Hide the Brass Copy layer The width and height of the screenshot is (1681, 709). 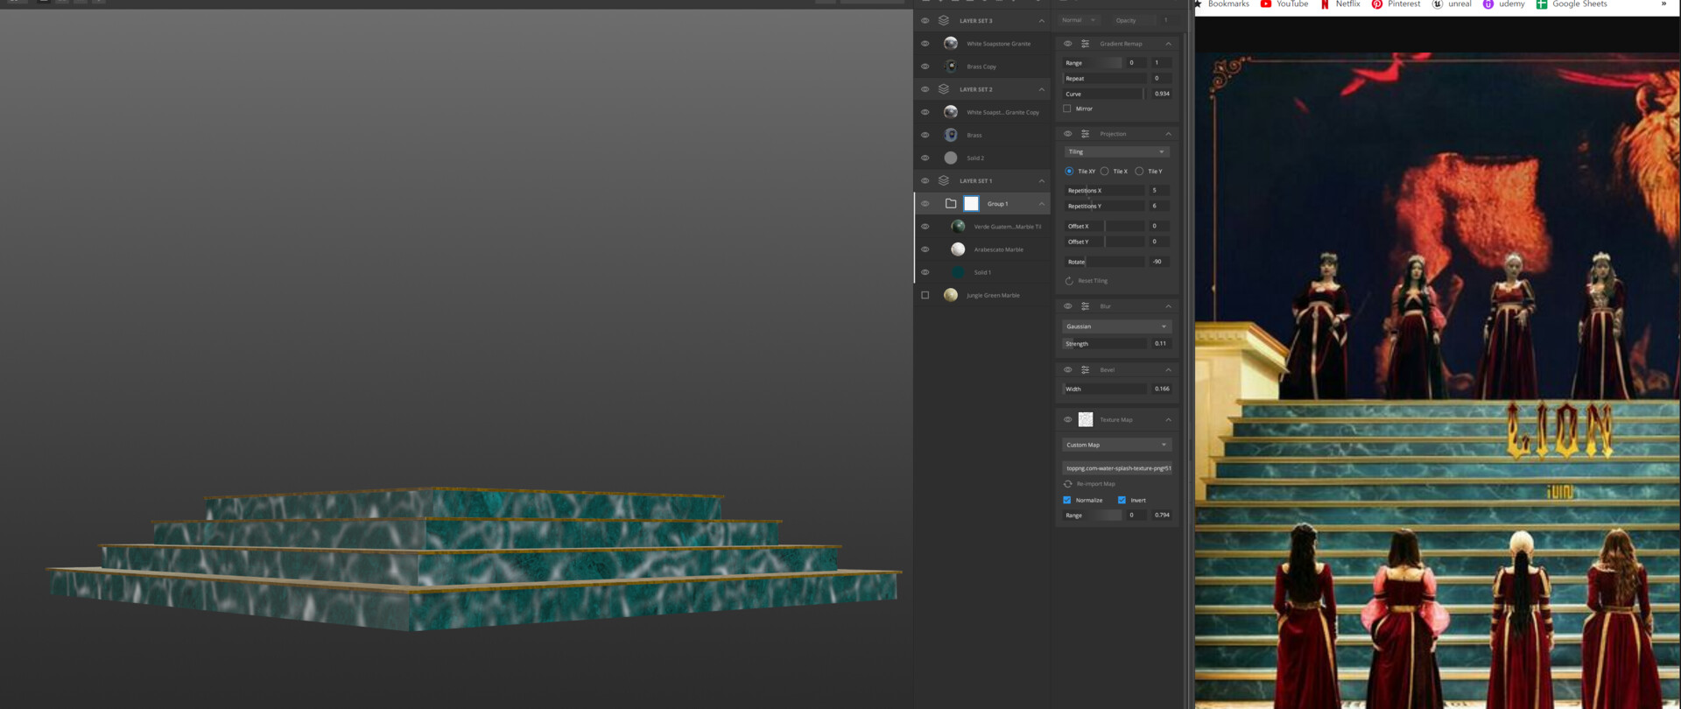click(x=925, y=67)
